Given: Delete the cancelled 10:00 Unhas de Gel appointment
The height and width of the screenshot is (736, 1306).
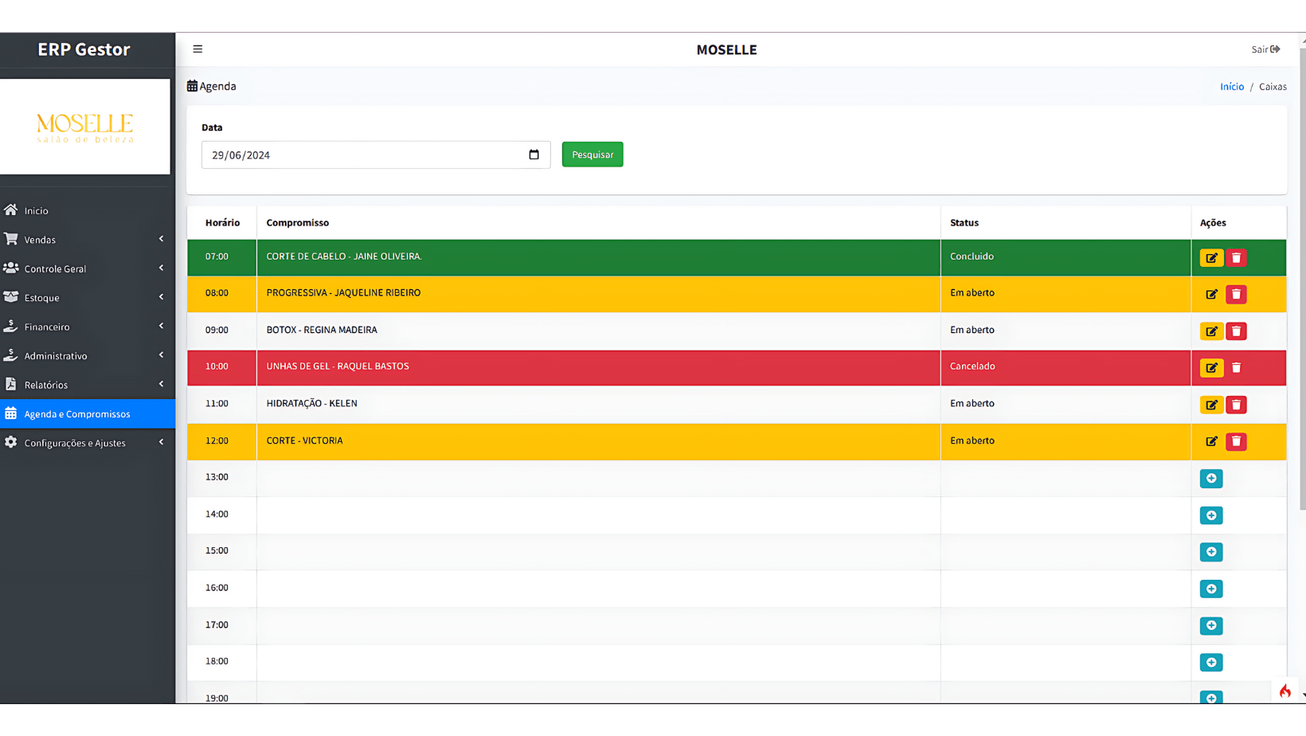Looking at the screenshot, I should 1236,368.
